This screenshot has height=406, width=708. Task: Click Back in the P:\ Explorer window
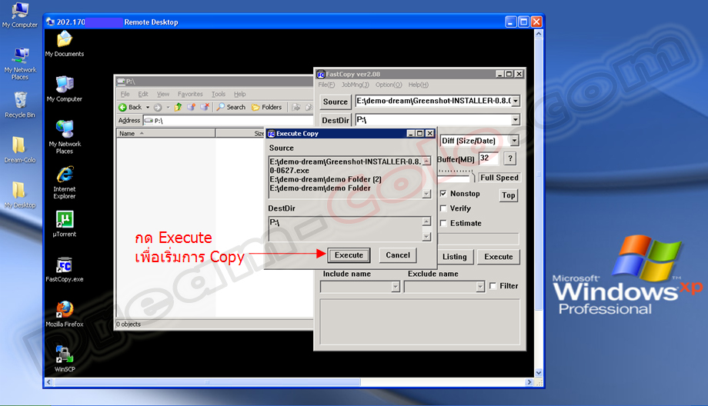(x=130, y=107)
